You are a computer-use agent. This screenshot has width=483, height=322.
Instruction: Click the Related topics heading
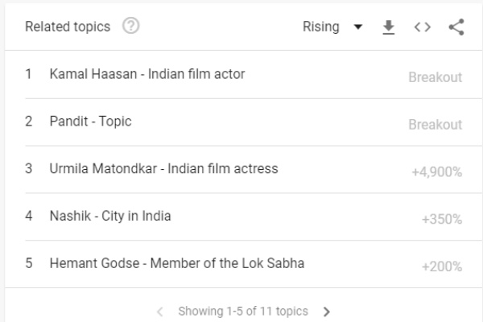(x=68, y=27)
